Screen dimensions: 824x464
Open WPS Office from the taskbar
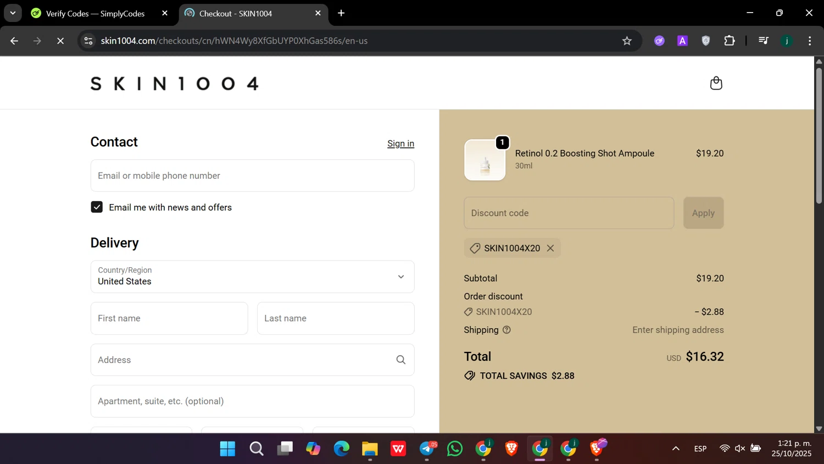[x=398, y=449]
